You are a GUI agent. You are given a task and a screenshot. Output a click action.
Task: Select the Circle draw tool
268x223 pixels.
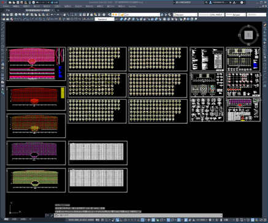[2, 46]
